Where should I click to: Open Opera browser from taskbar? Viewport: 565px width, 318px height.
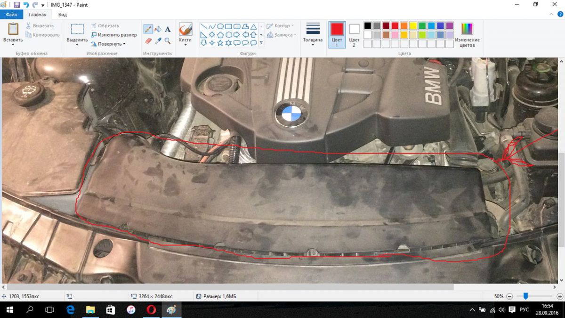pos(151,310)
